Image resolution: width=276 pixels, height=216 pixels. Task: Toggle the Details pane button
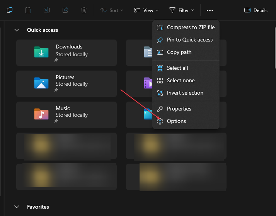pyautogui.click(x=256, y=10)
